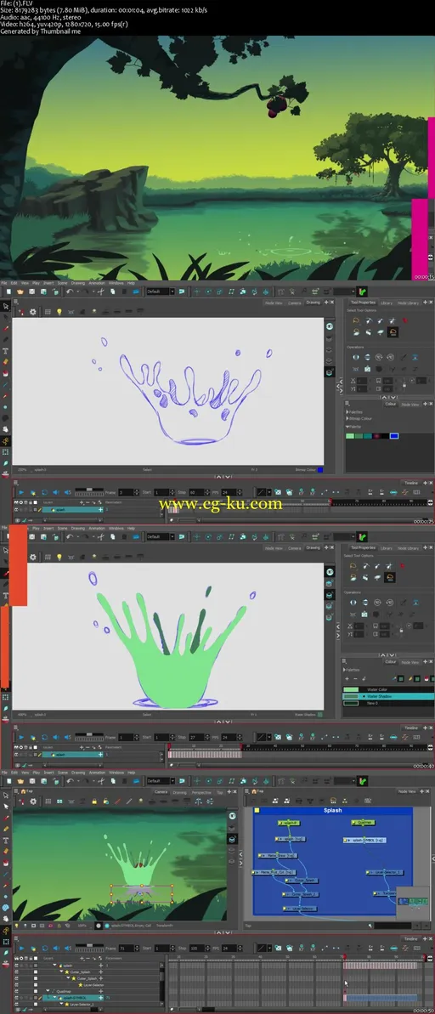Toggle loop button in node-view frame playback bar
The height and width of the screenshot is (1014, 435).
tap(43, 948)
